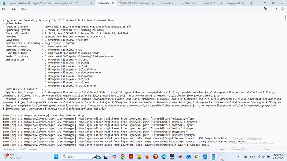Open the clock showing 12:19 AM
This screenshot has width=287, height=161.
tap(278, 156)
